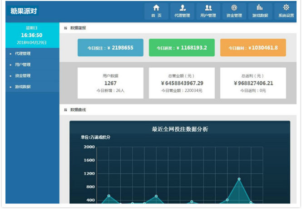
Task: Select the 总营业额 statistics card
Action: (182, 83)
